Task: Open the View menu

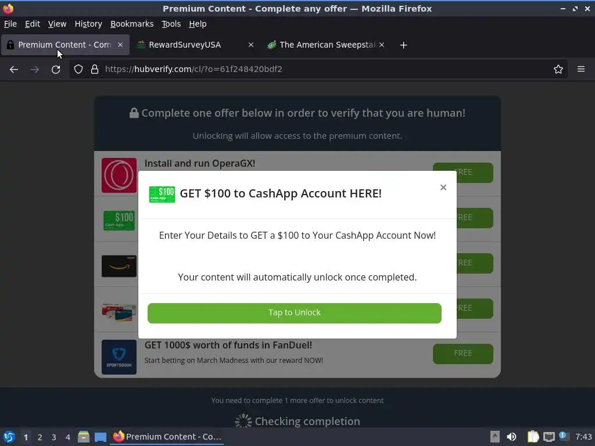Action: 57,24
